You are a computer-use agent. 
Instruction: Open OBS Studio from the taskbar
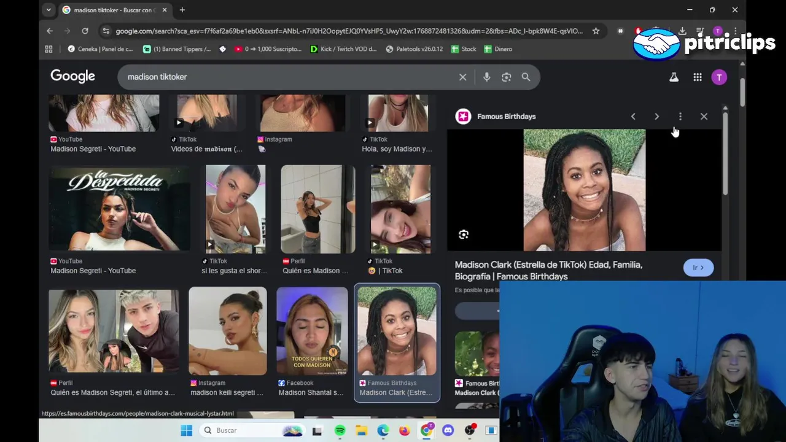[x=470, y=430]
